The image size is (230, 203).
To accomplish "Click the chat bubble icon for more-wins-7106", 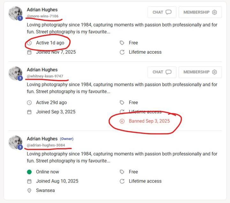I will pyautogui.click(x=168, y=12).
